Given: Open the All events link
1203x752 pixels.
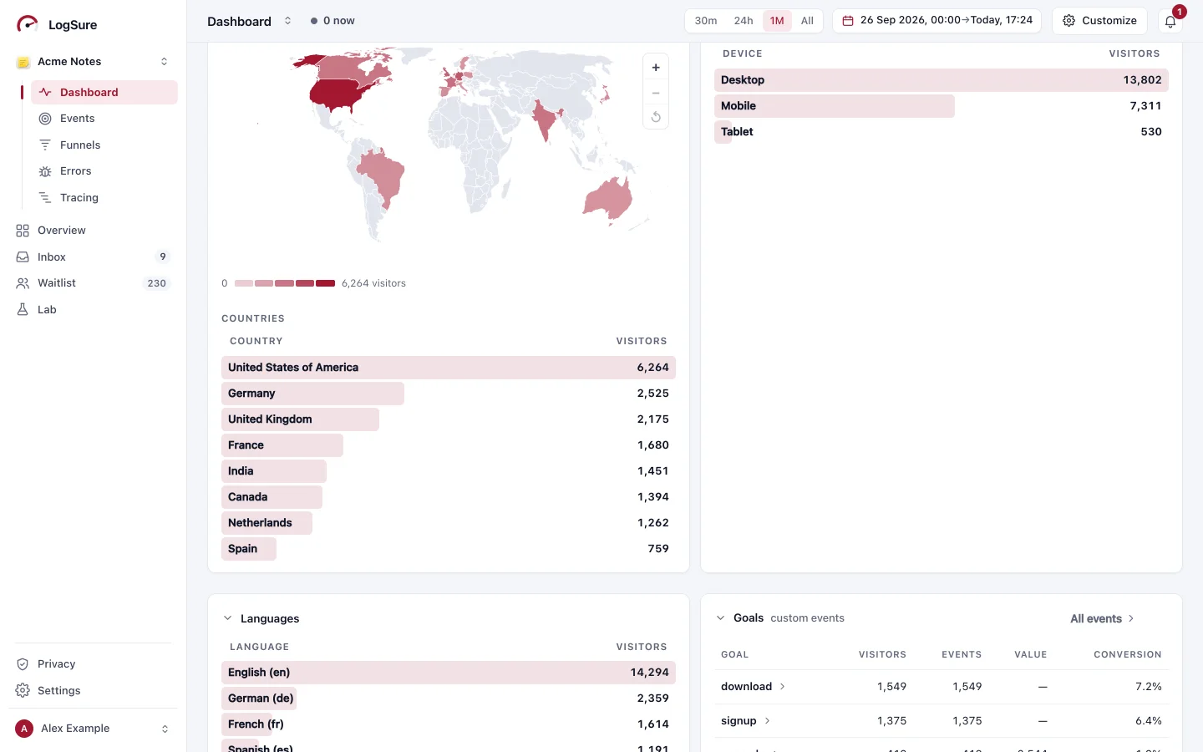Looking at the screenshot, I should [x=1102, y=619].
